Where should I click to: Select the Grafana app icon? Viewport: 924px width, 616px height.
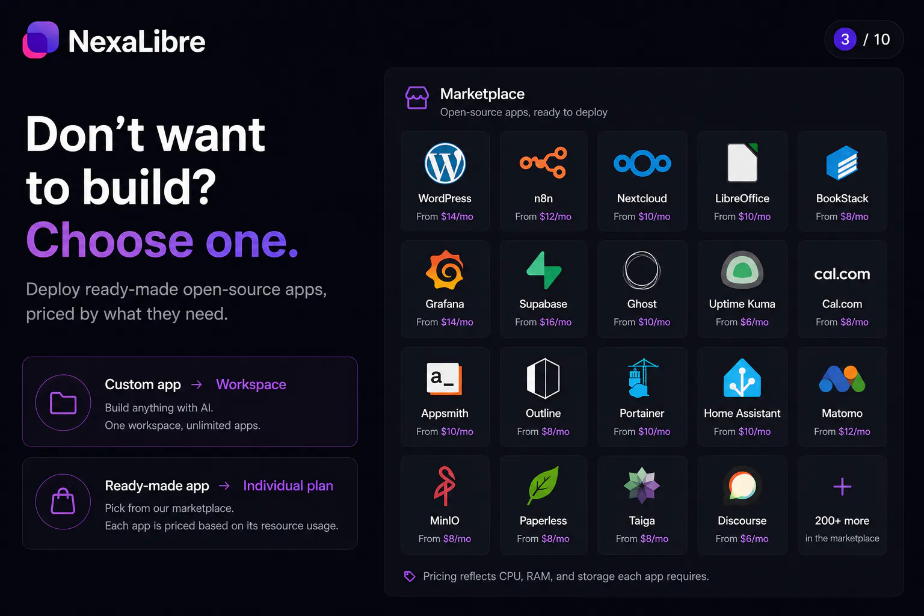[445, 270]
